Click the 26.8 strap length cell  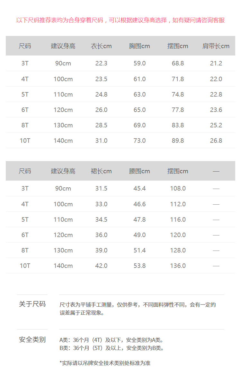pyautogui.click(x=216, y=141)
